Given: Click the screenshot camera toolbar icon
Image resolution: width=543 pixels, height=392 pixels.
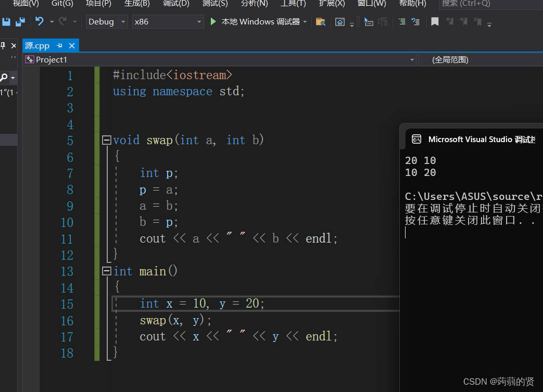Looking at the screenshot, I should [340, 22].
